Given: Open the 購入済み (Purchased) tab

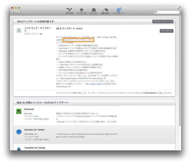Looking at the screenshot, I should (105, 11).
